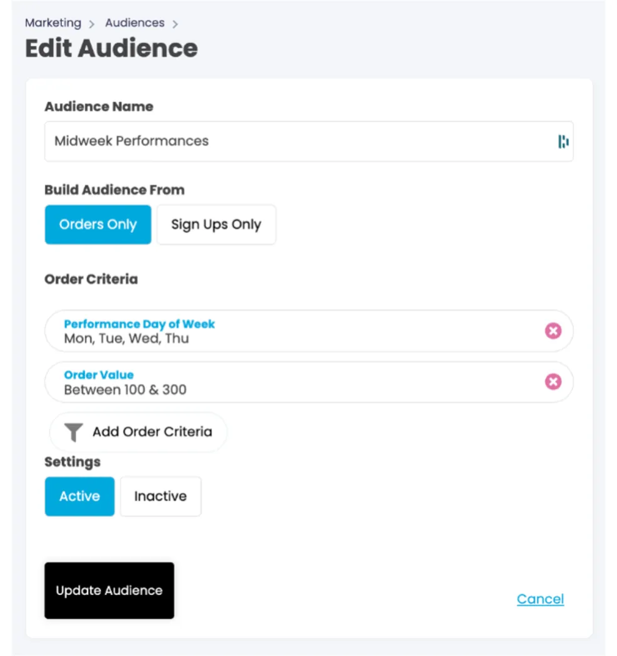
Task: Click the Midweek Performances name field
Action: click(x=250, y=142)
